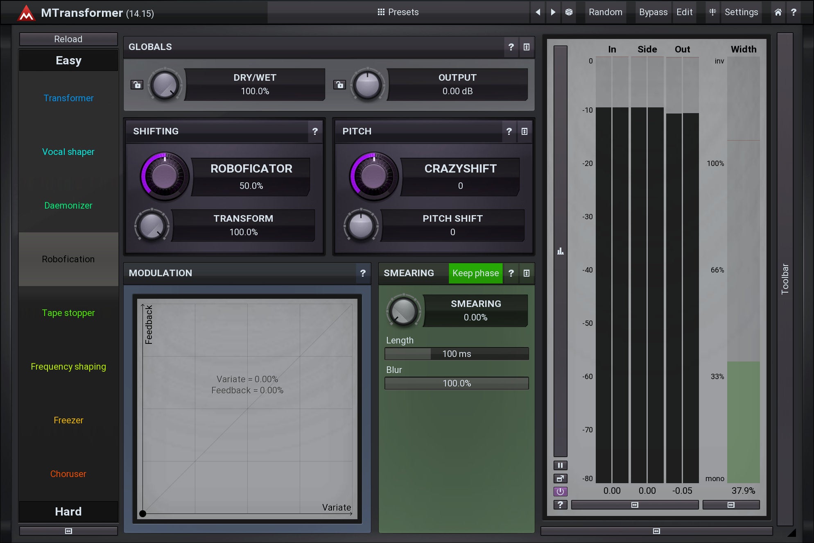Screen dimensions: 814x543
Task: Click the Reload button
Action: click(x=68, y=39)
